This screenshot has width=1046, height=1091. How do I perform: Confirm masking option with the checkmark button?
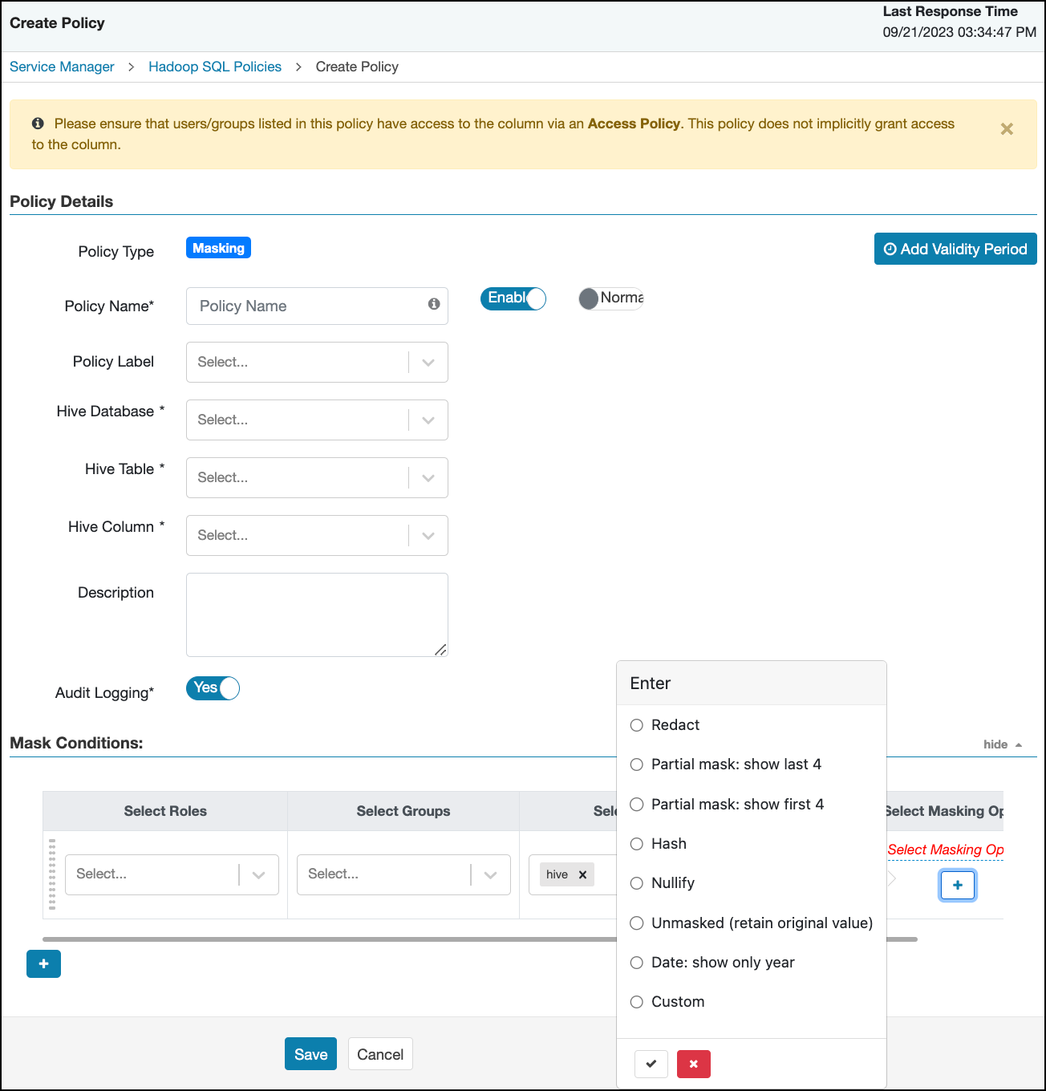pyautogui.click(x=651, y=1064)
